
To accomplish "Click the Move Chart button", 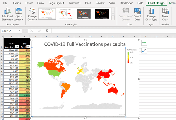I will click(x=165, y=14).
